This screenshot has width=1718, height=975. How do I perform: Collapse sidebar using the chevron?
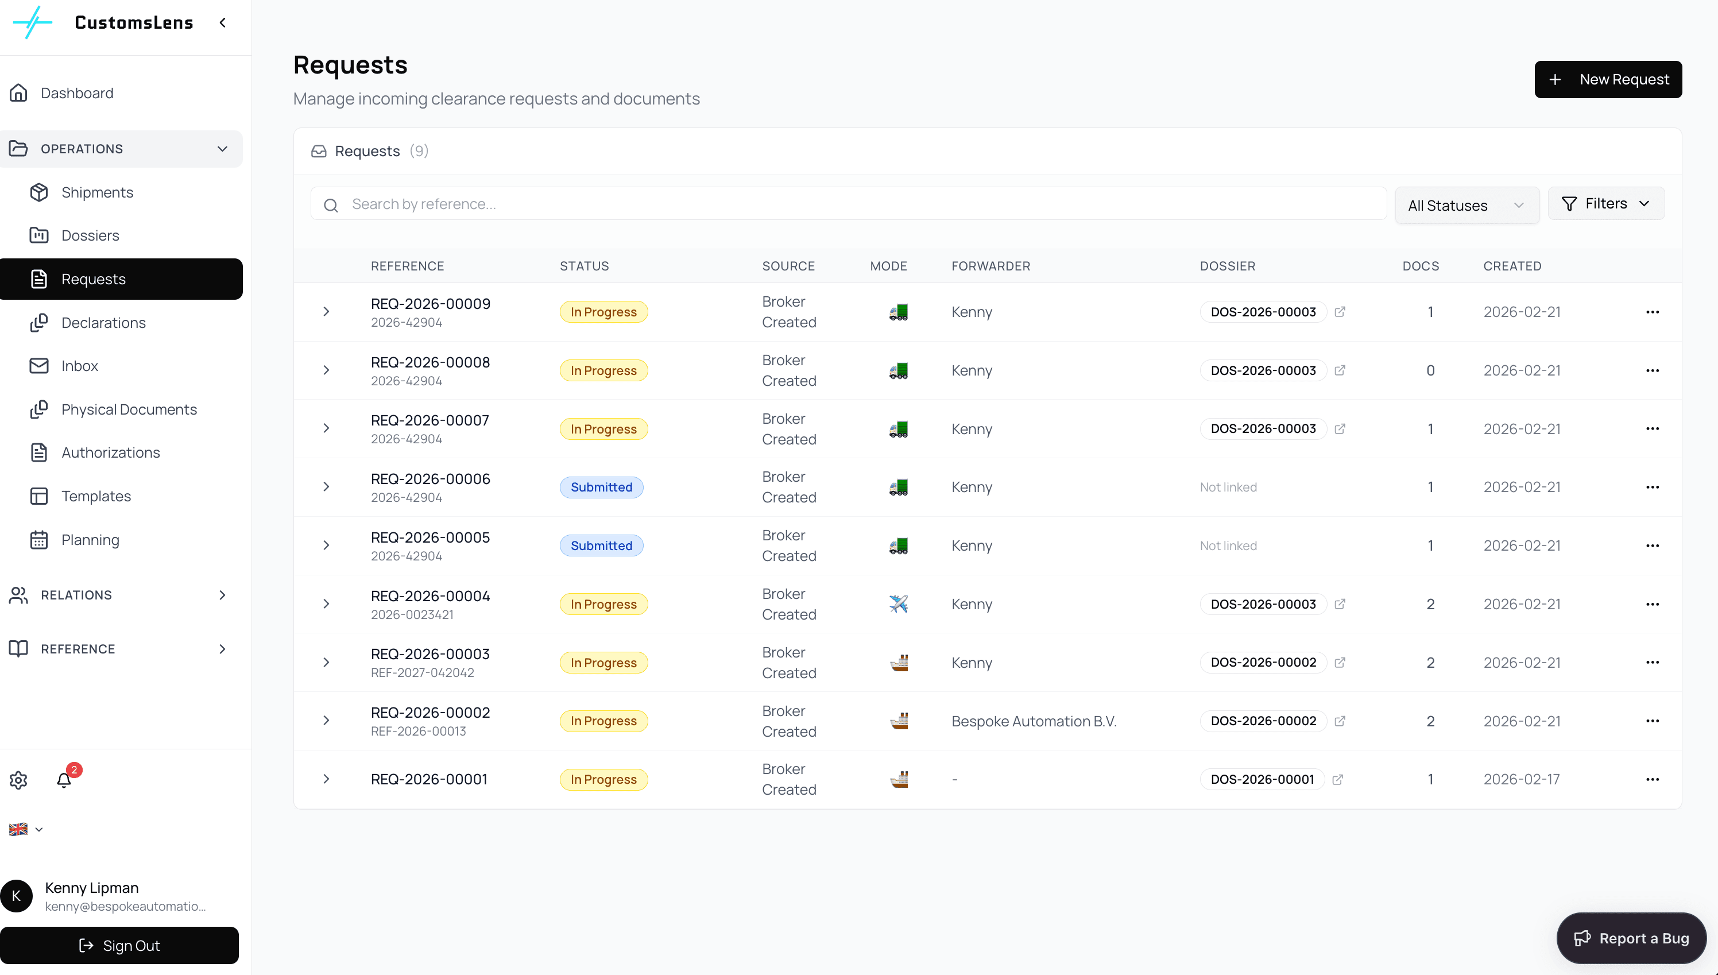pyautogui.click(x=223, y=23)
